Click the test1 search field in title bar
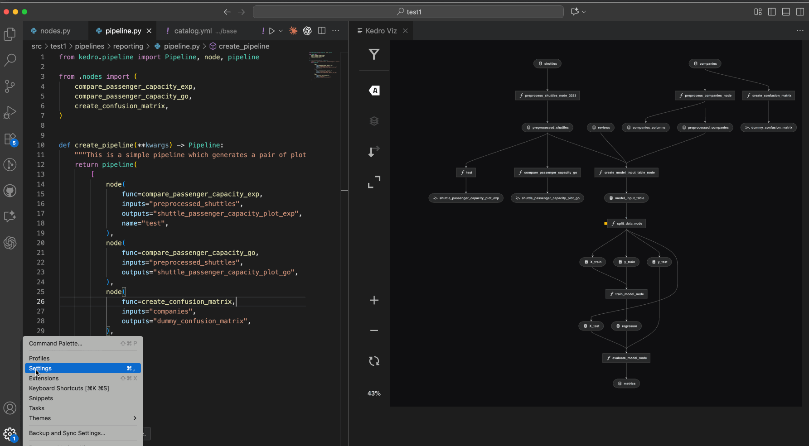The height and width of the screenshot is (446, 809). (408, 12)
